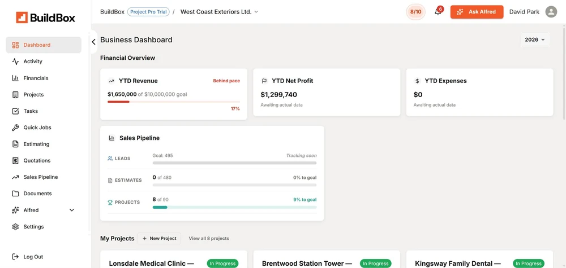Image resolution: width=566 pixels, height=268 pixels.
Task: Open Documents in the sidebar
Action: 44,194
